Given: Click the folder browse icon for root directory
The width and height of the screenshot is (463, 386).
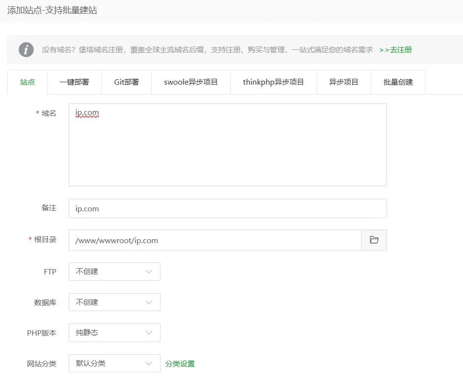Looking at the screenshot, I should coord(374,240).
